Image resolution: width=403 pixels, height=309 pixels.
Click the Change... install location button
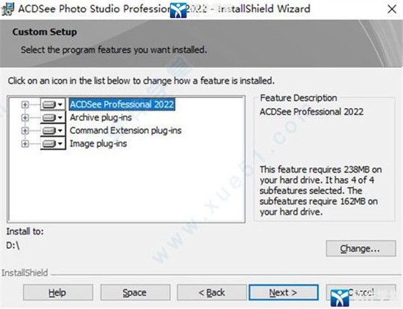361,249
